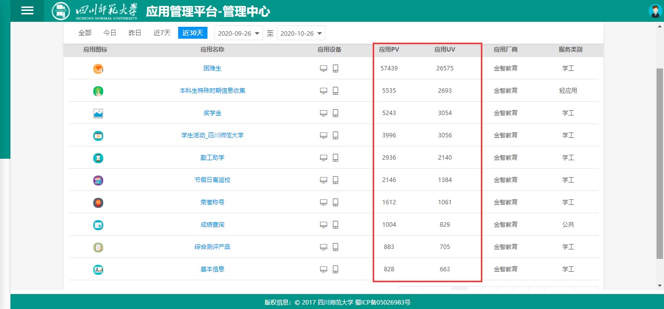Open the 困难生 application link
This screenshot has height=309, width=664.
pos(212,68)
